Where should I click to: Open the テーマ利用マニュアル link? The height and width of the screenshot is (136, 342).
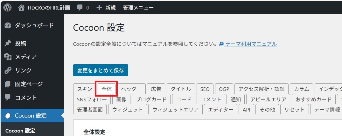[x=251, y=44]
